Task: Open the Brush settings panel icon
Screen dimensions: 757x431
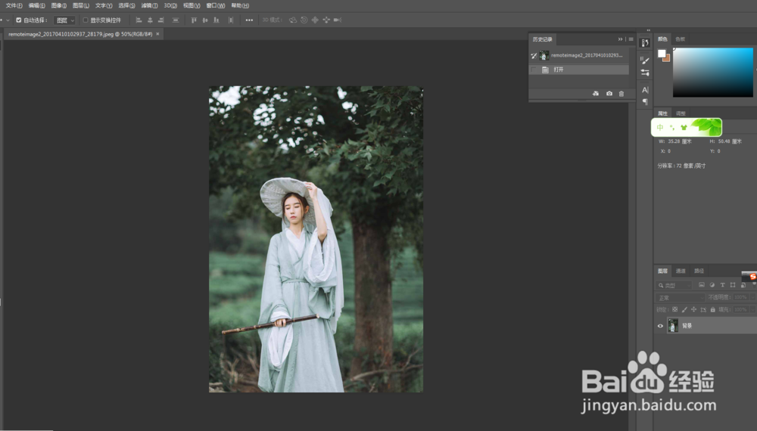Action: click(x=645, y=60)
